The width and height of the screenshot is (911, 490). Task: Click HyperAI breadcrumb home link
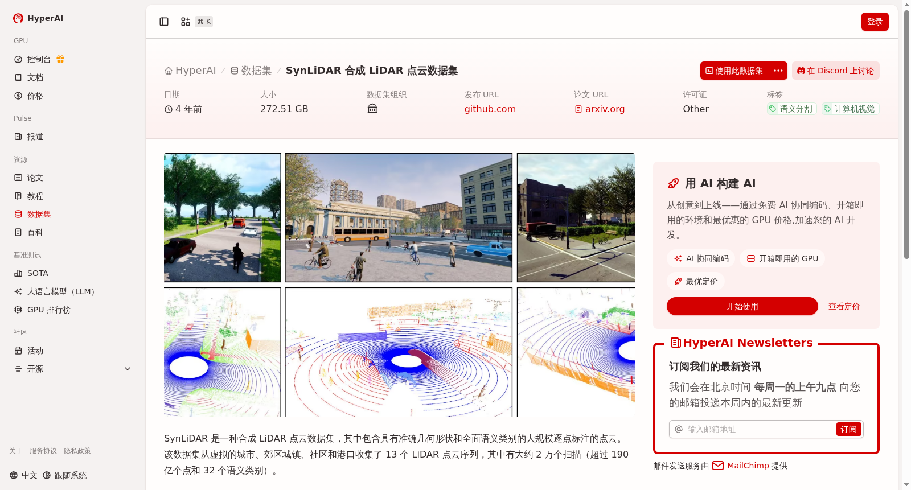(x=190, y=71)
